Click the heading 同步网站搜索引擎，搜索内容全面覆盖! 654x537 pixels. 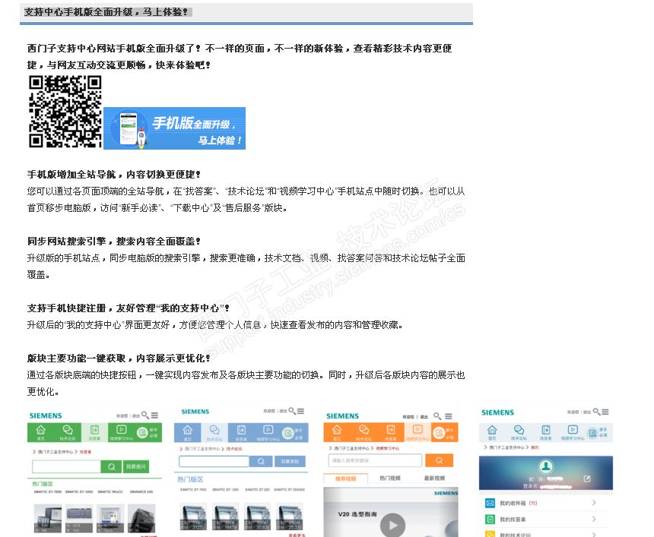(x=114, y=242)
